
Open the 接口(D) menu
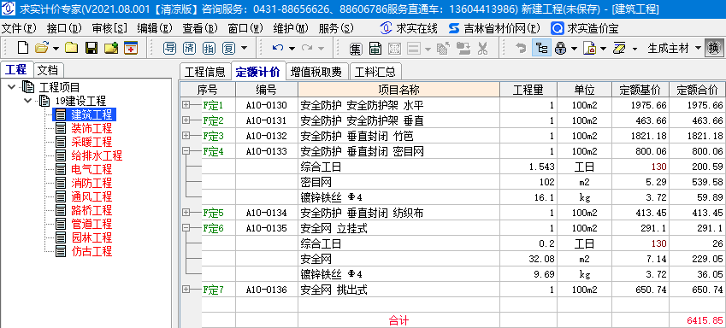(64, 28)
